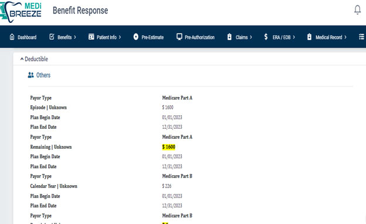Click the MediBreeze logo
Image resolution: width=366 pixels, height=224 pixels.
[21, 12]
